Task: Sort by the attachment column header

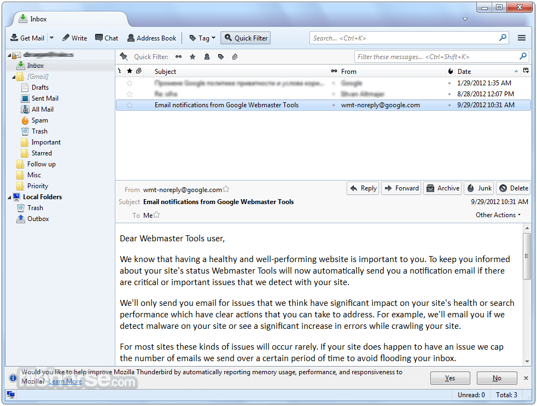Action: click(139, 71)
